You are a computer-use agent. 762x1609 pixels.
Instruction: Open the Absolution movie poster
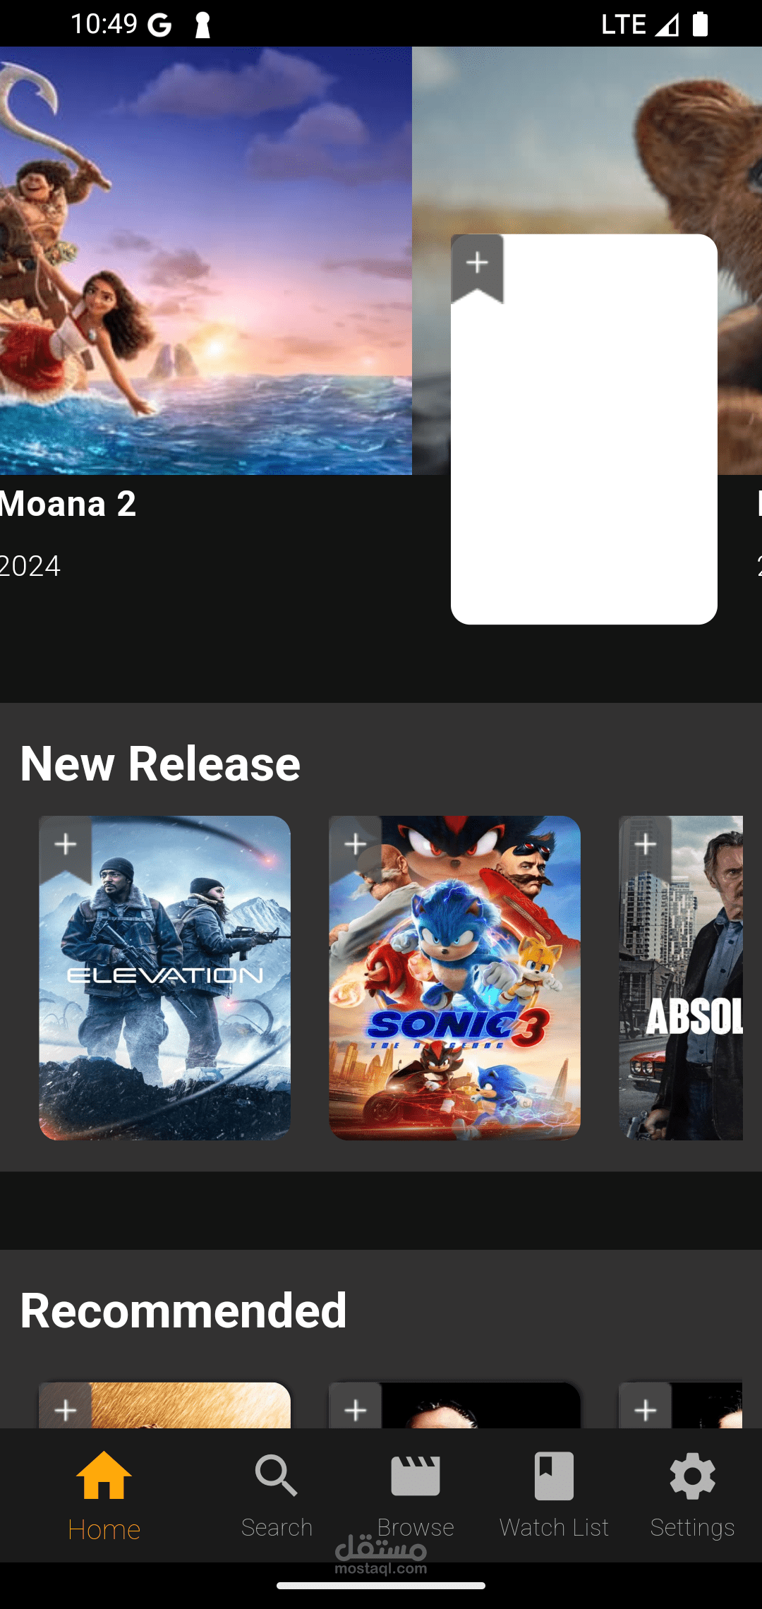[x=681, y=978]
